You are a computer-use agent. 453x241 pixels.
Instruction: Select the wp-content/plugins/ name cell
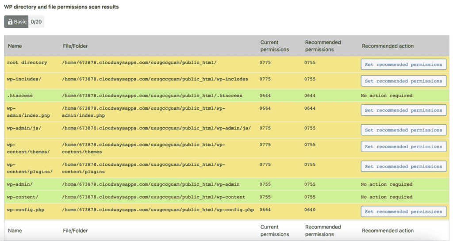[30, 168]
